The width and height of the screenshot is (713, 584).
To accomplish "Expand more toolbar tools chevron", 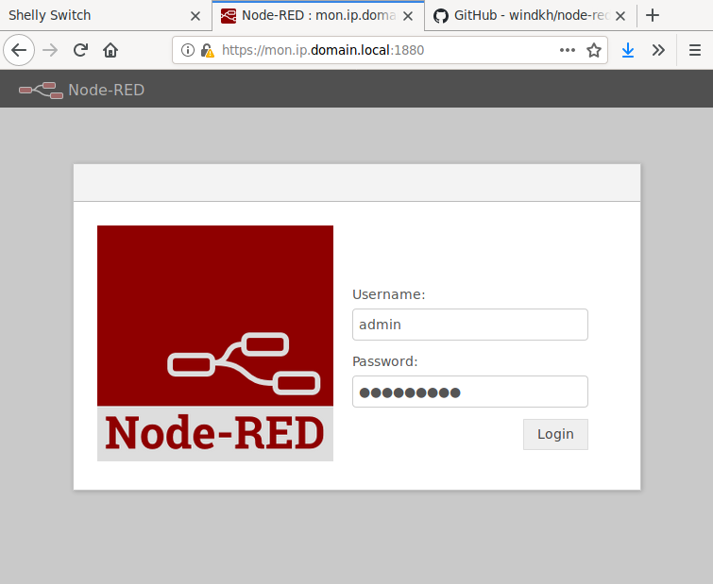I will tap(658, 50).
